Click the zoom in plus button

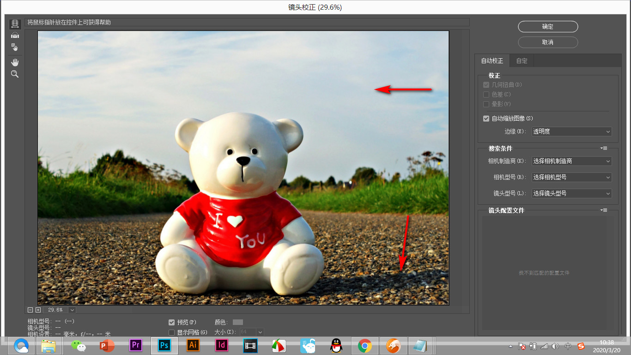pos(38,310)
